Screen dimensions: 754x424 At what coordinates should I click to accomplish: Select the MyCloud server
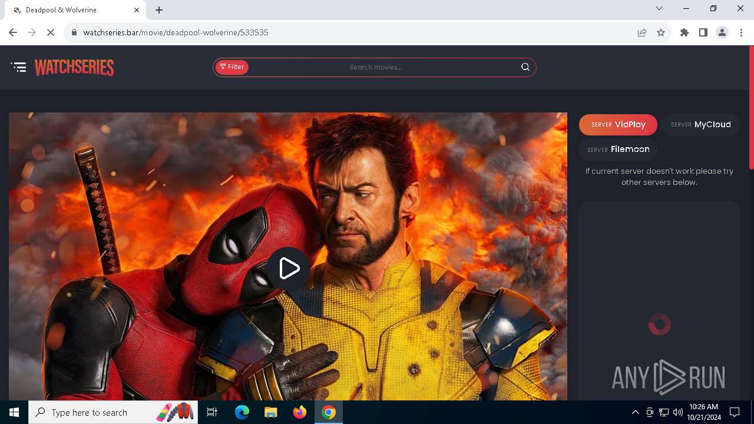coord(700,124)
